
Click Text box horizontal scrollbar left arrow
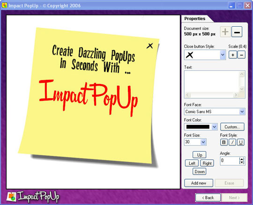(187, 95)
